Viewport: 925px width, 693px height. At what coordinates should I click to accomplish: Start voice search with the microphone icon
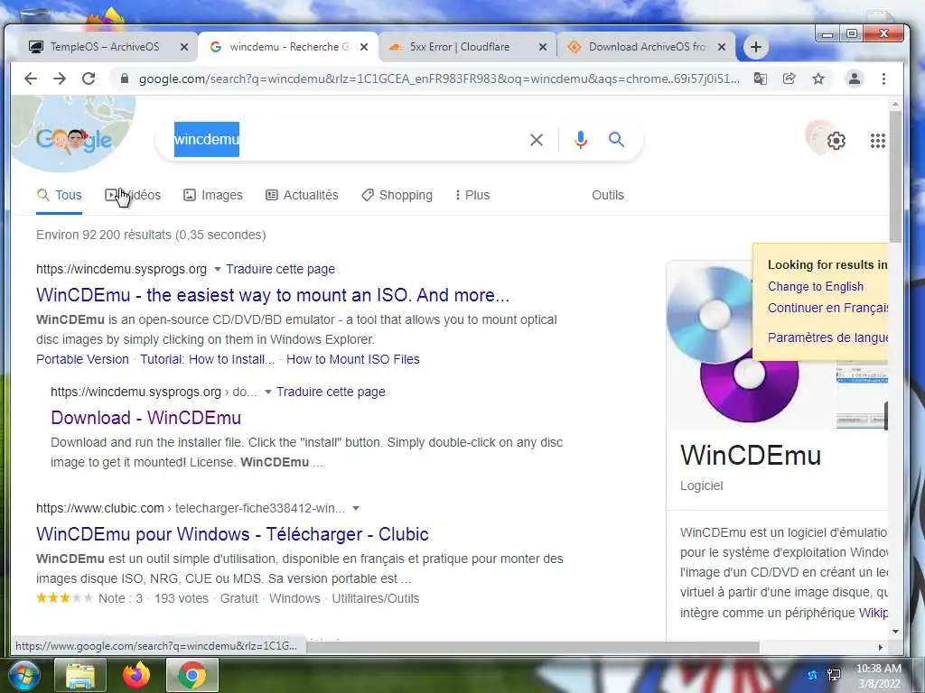581,140
